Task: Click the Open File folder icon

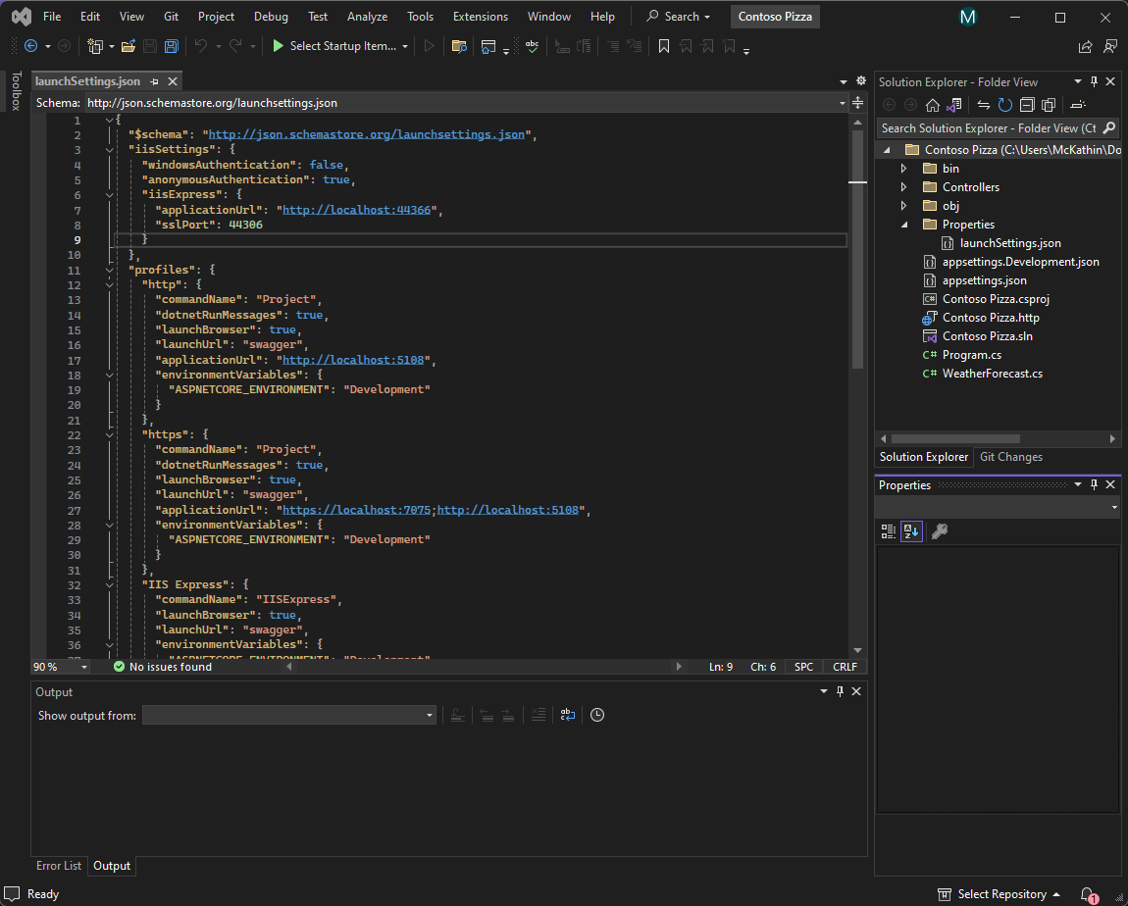Action: click(128, 46)
